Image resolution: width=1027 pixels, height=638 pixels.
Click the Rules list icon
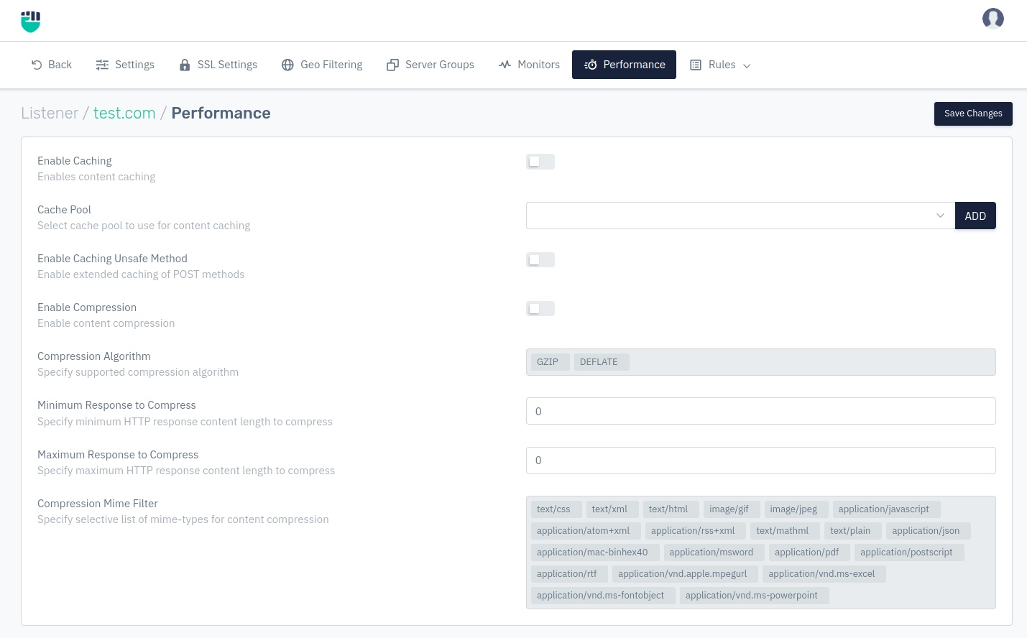click(696, 65)
